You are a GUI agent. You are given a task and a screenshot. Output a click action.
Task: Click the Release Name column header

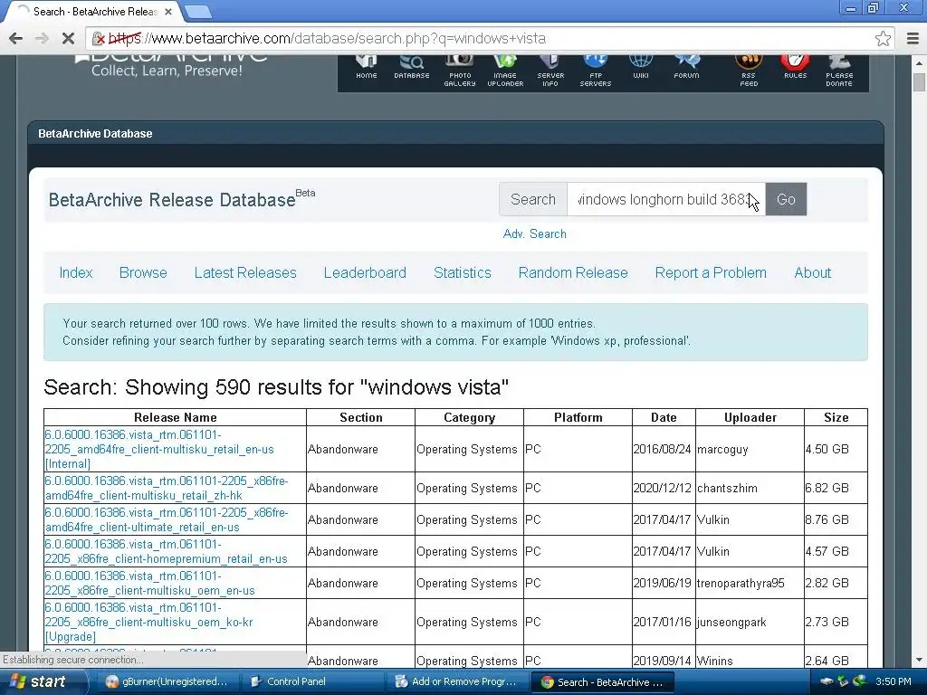click(175, 417)
